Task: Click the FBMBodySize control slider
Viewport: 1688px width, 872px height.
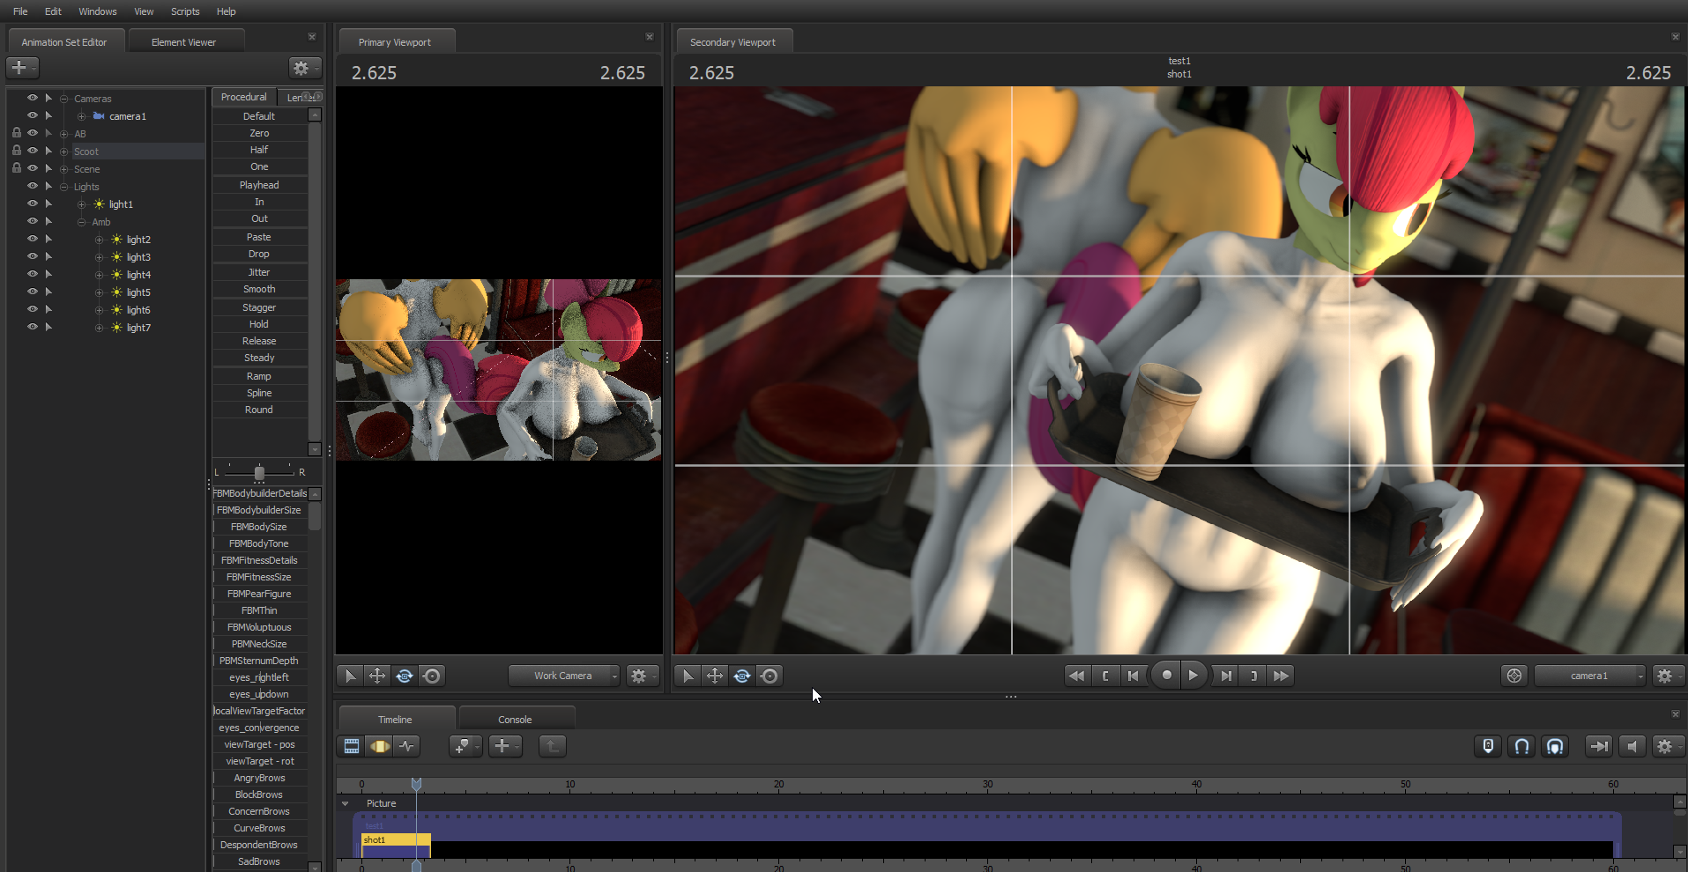Action: click(259, 527)
